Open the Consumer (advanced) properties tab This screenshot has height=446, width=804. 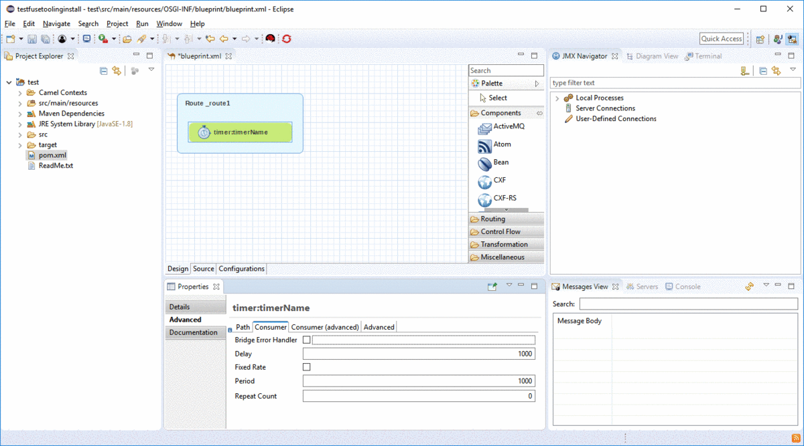pos(325,327)
